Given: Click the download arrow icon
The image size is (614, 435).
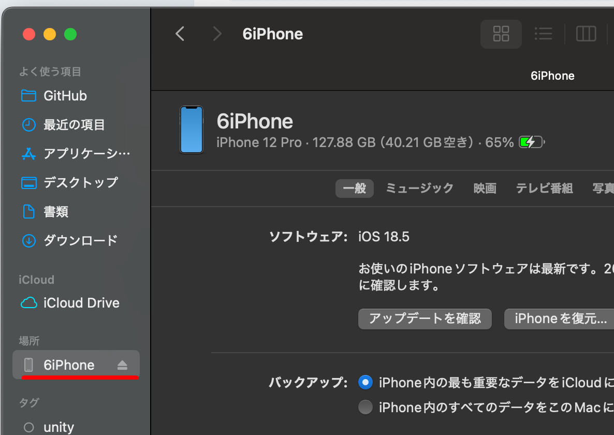Looking at the screenshot, I should click(x=28, y=240).
